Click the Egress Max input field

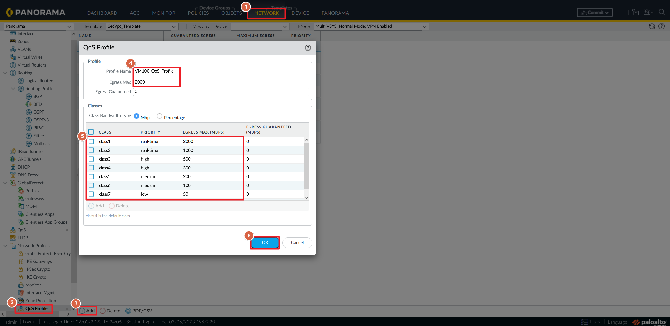pyautogui.click(x=222, y=81)
